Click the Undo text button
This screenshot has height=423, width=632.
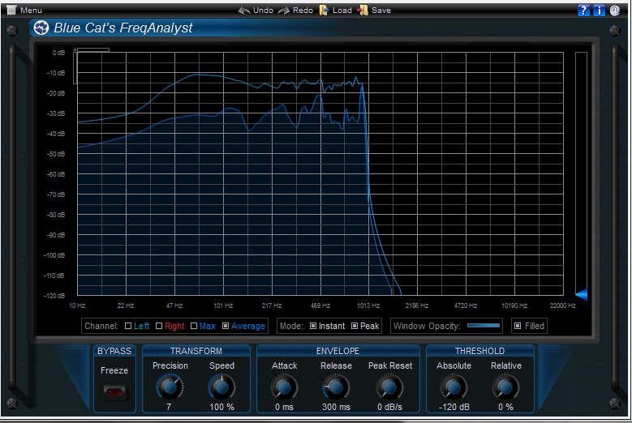pyautogui.click(x=263, y=11)
